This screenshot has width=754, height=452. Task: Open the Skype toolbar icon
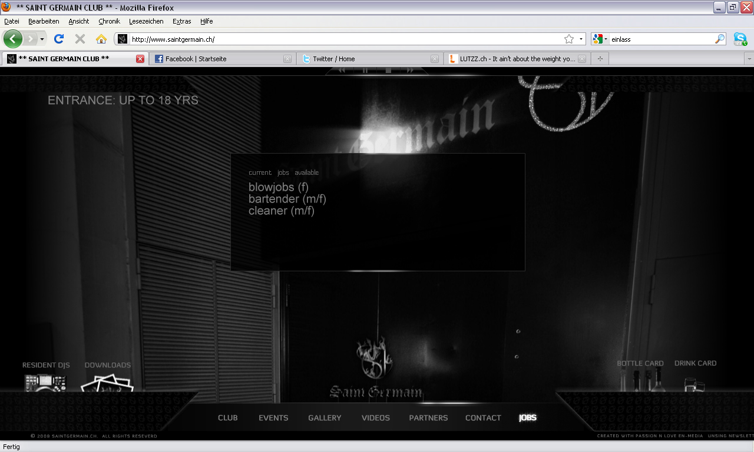tap(740, 39)
